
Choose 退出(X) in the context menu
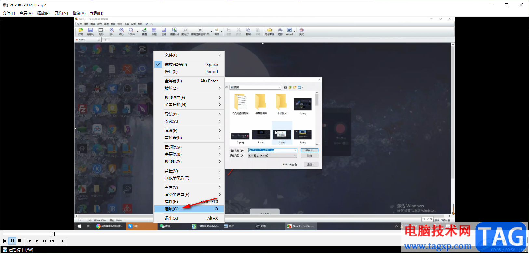(189, 218)
